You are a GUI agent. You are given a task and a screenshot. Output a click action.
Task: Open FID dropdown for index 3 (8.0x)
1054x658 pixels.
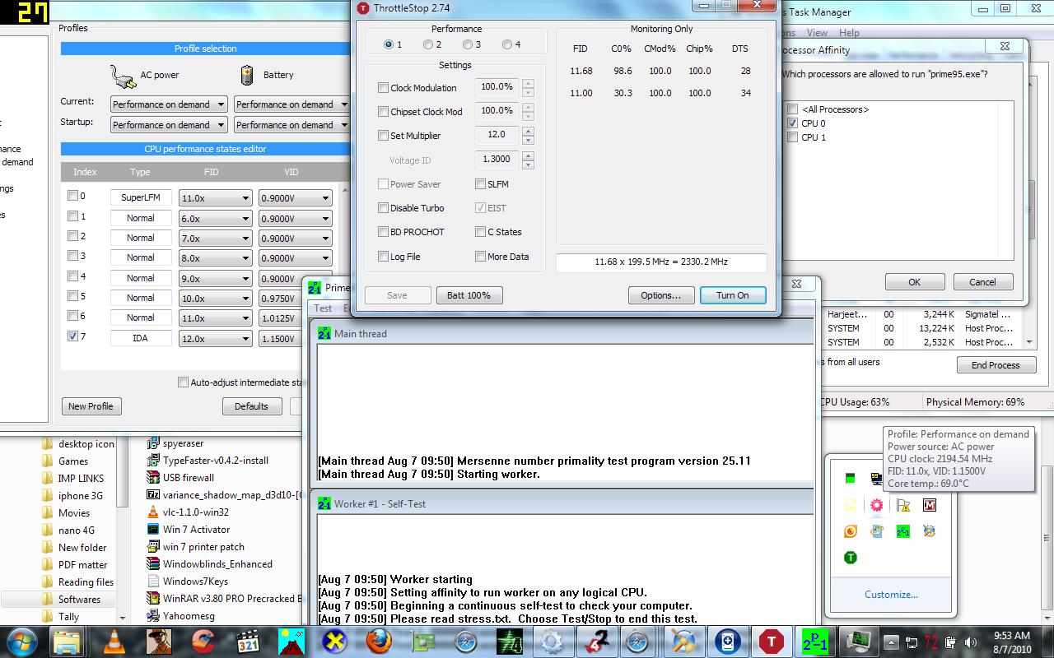pyautogui.click(x=215, y=258)
